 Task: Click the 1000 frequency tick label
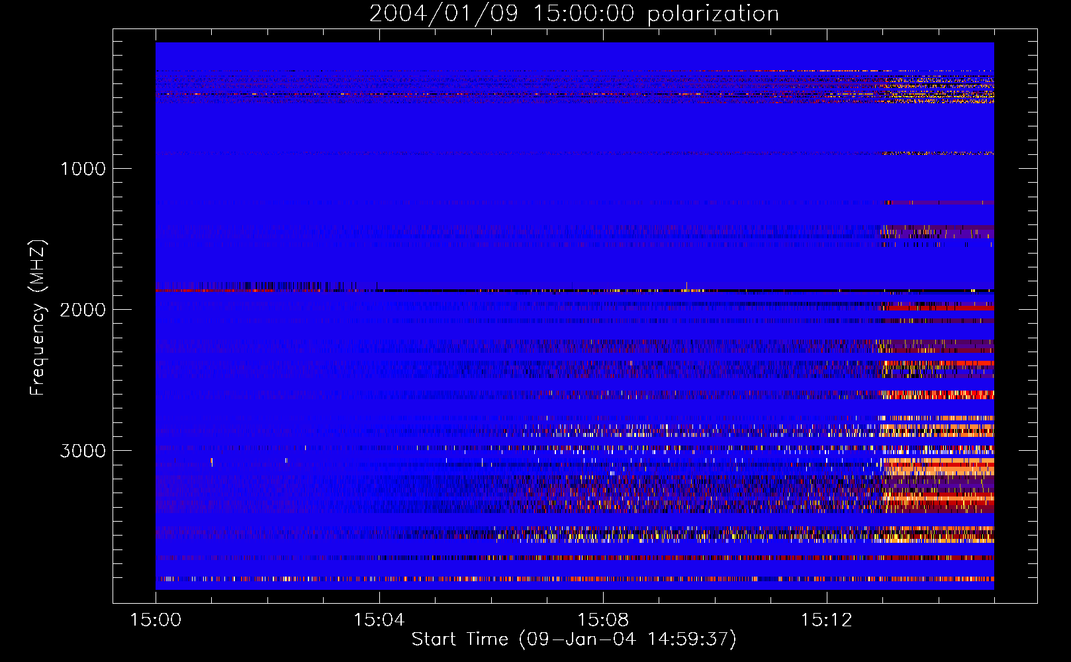[x=83, y=169]
